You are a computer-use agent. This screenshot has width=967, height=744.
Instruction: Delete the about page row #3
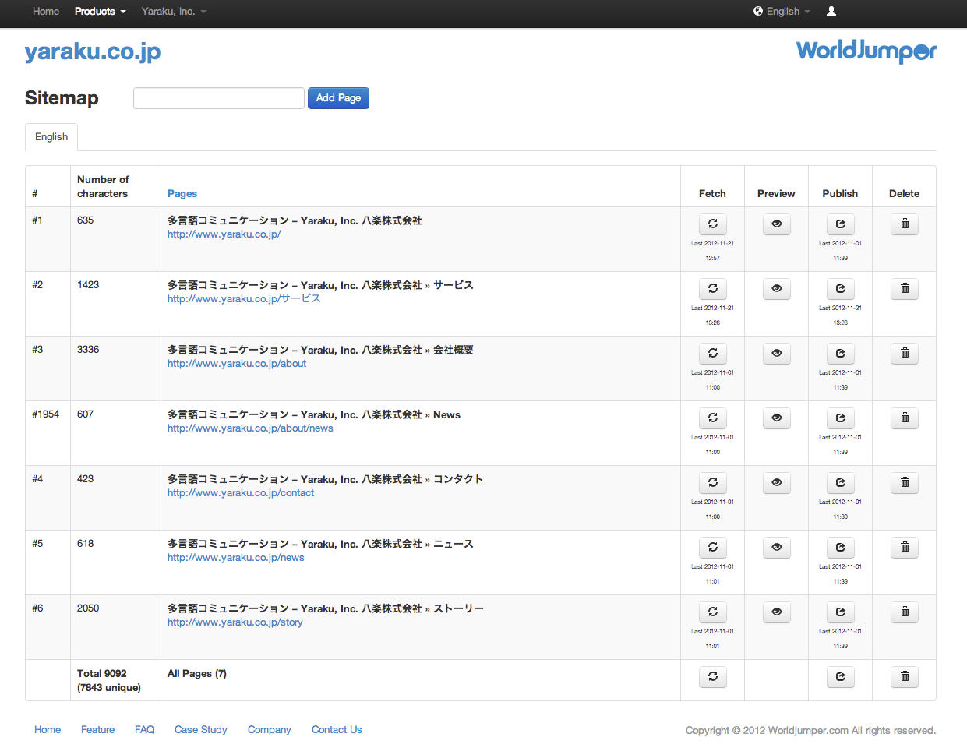tap(904, 353)
